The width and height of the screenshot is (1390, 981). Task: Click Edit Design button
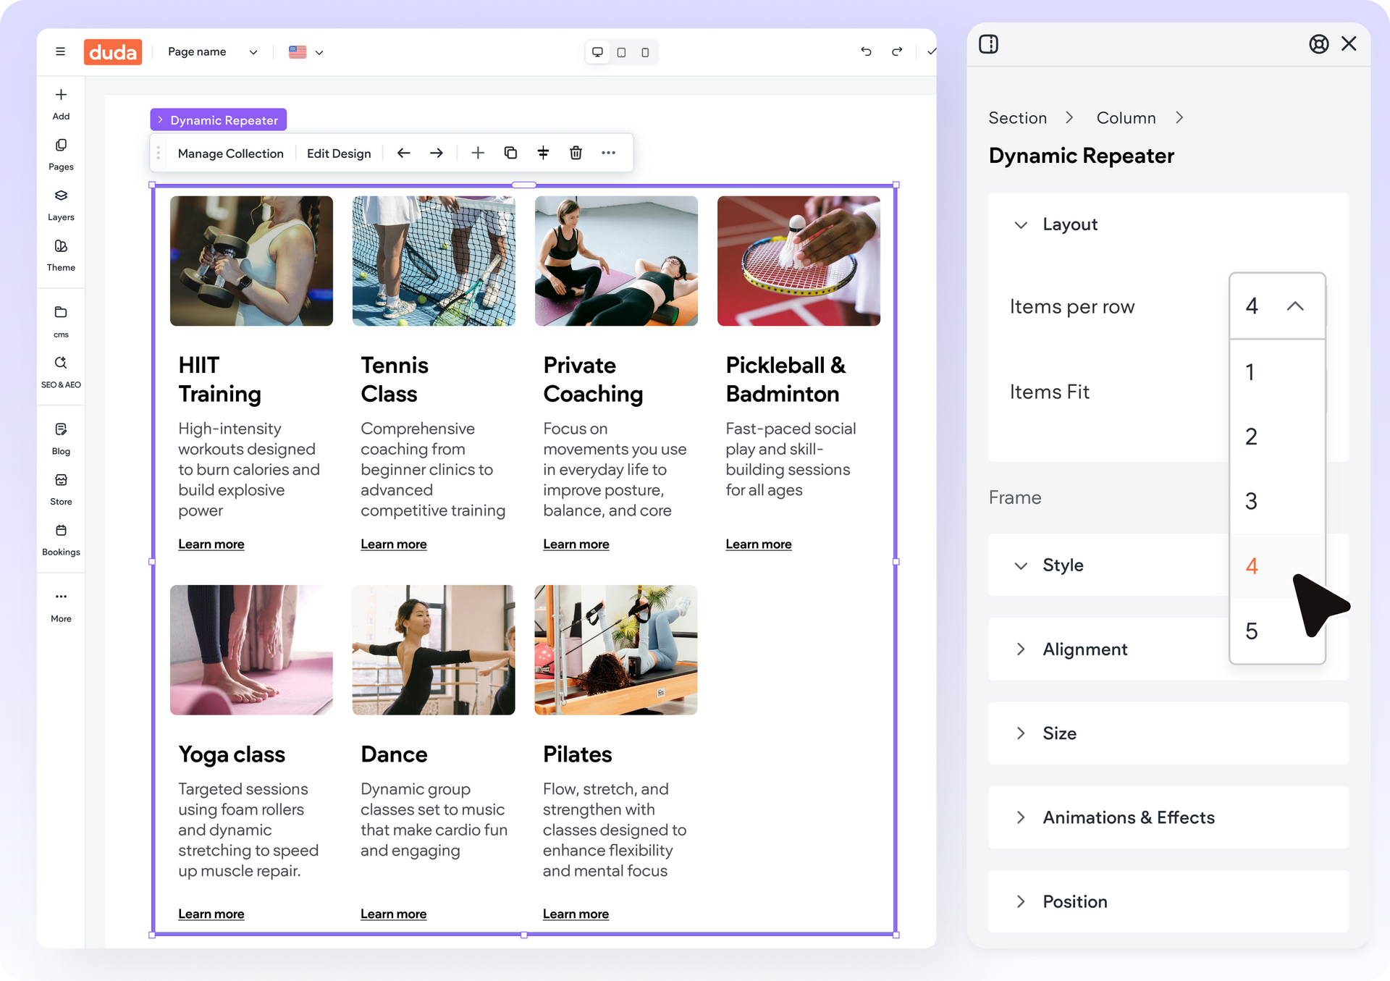coord(339,153)
